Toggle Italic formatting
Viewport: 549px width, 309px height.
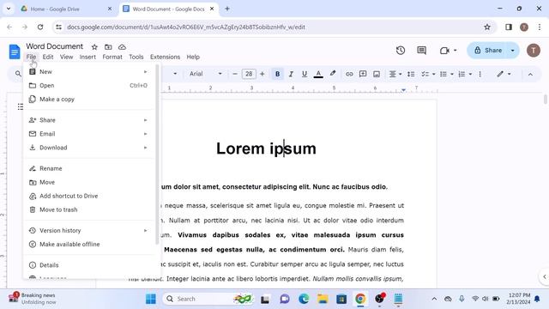(291, 74)
